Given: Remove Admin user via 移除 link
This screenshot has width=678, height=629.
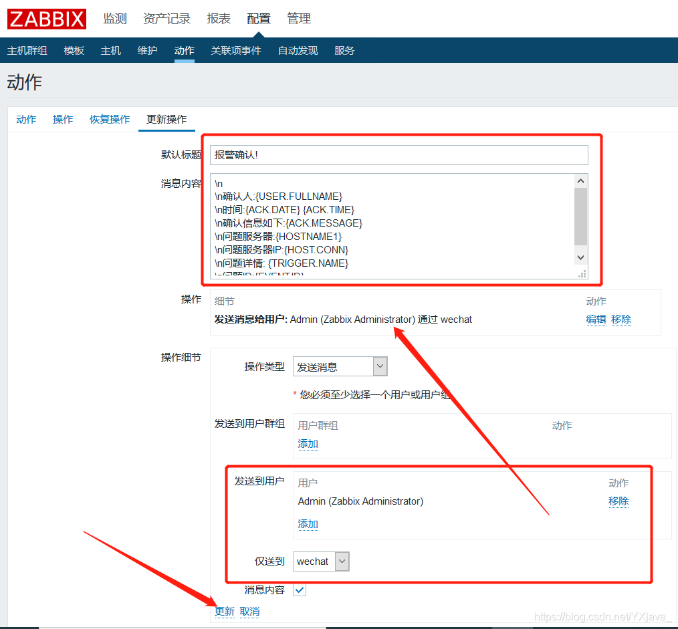Looking at the screenshot, I should [618, 501].
